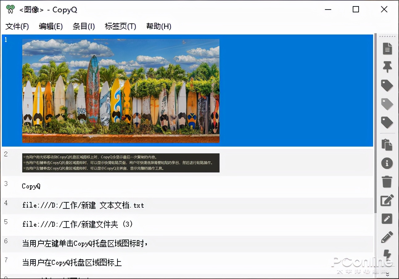The width and height of the screenshot is (399, 279).
Task: Pin the selected image item
Action: click(387, 67)
